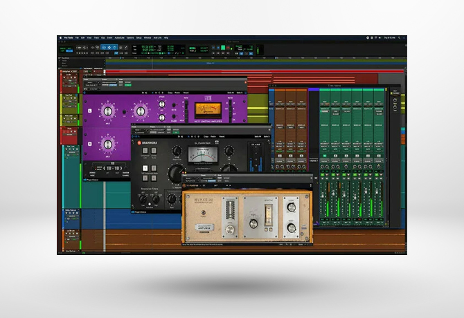This screenshot has height=318, width=464.
Task: Open the Track menu
Action: coord(96,38)
